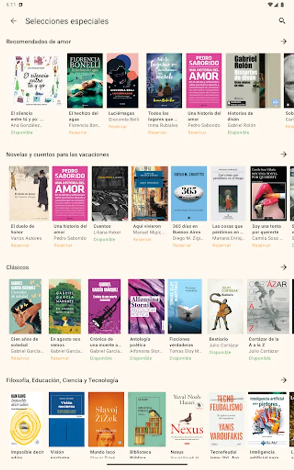Tap Reservar under Soy una tonta

tap(261, 245)
